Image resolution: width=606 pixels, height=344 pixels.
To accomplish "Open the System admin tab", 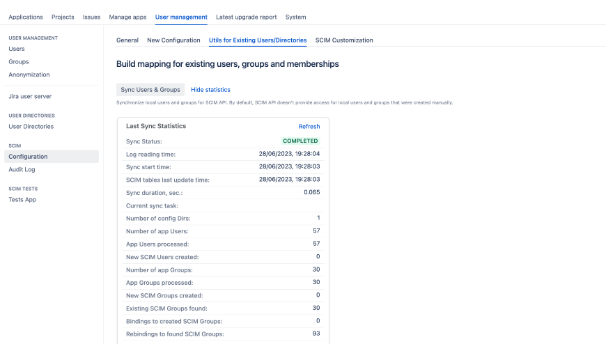I will [295, 17].
